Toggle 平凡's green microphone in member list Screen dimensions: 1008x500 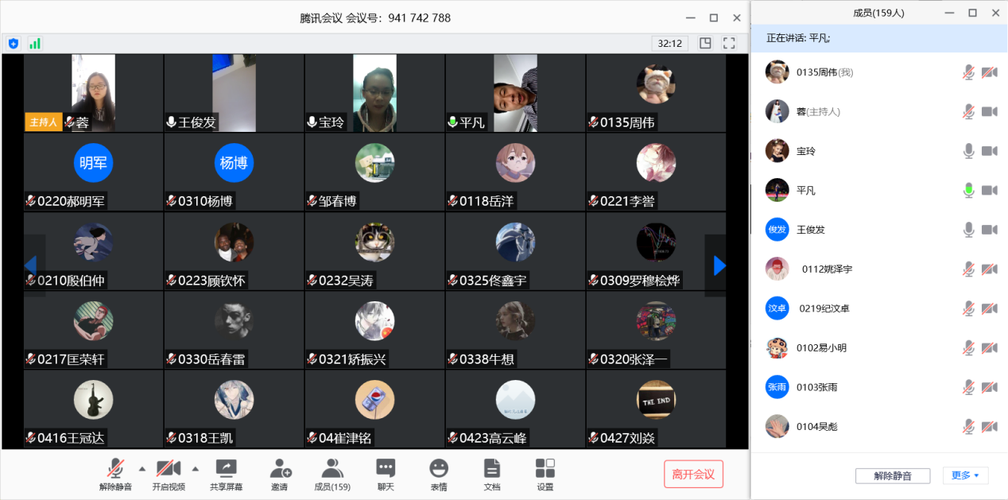(x=968, y=190)
